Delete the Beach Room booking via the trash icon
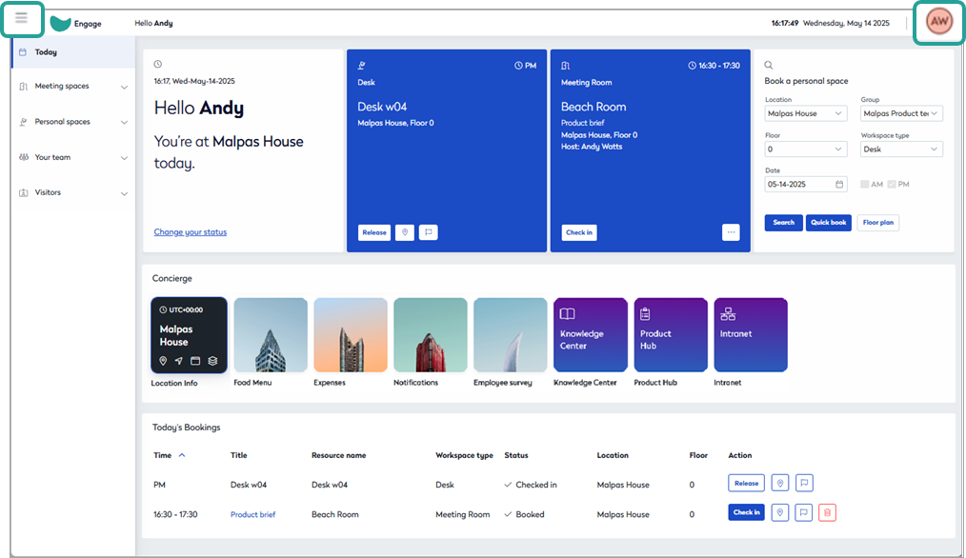The image size is (966, 558). click(x=827, y=512)
